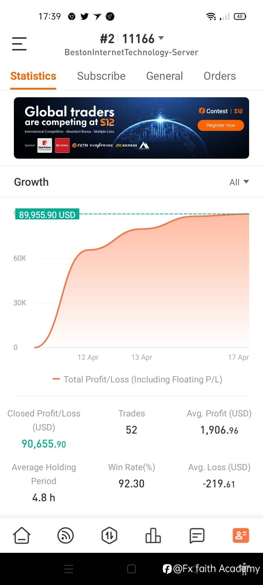Open the signal feed icon in bottom bar
The width and height of the screenshot is (263, 585).
tap(66, 536)
